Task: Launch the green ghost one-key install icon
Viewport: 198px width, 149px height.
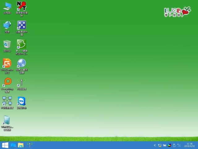Action: tap(22, 47)
